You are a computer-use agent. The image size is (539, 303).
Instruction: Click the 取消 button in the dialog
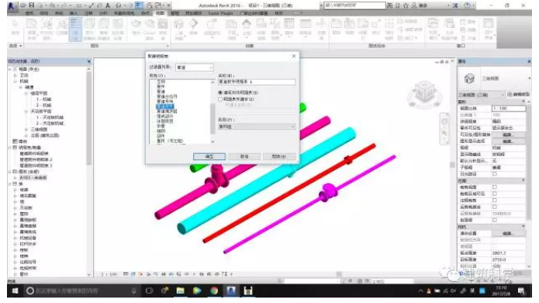(x=244, y=156)
